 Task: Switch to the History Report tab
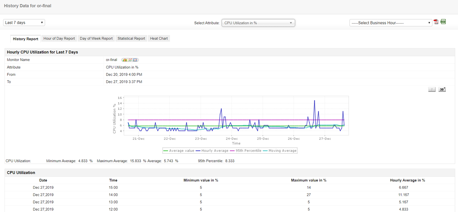[x=26, y=39]
